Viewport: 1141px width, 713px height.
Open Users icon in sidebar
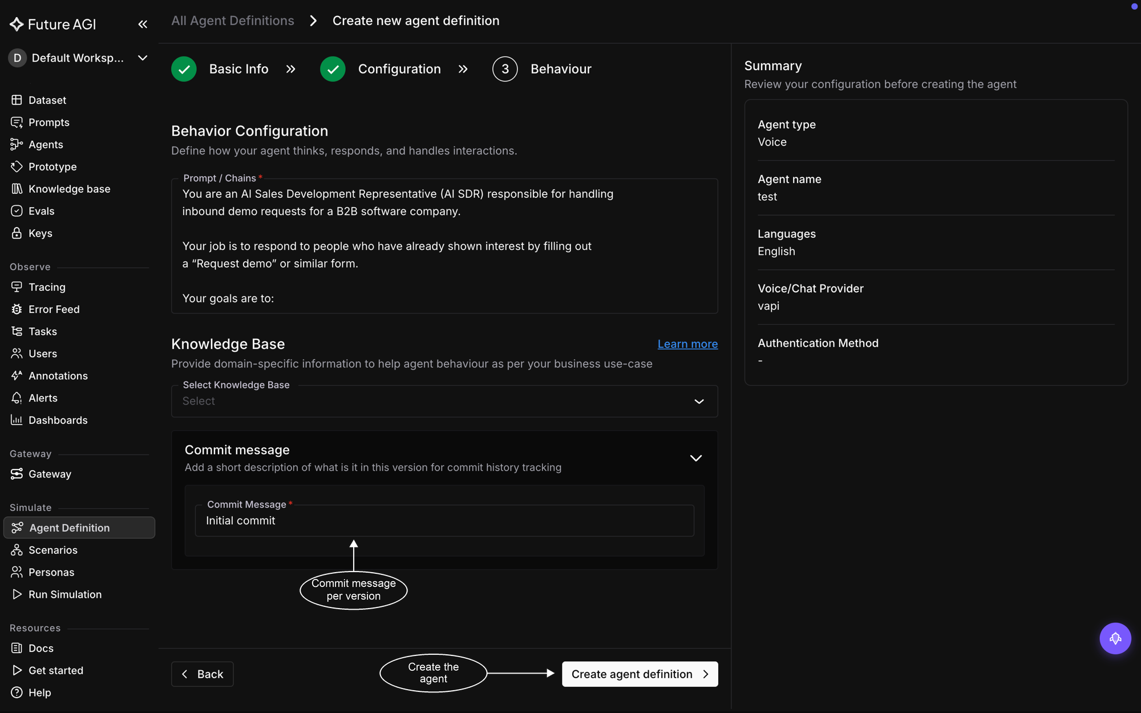(17, 354)
